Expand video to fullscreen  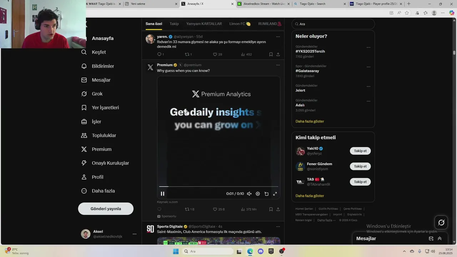[275, 194]
